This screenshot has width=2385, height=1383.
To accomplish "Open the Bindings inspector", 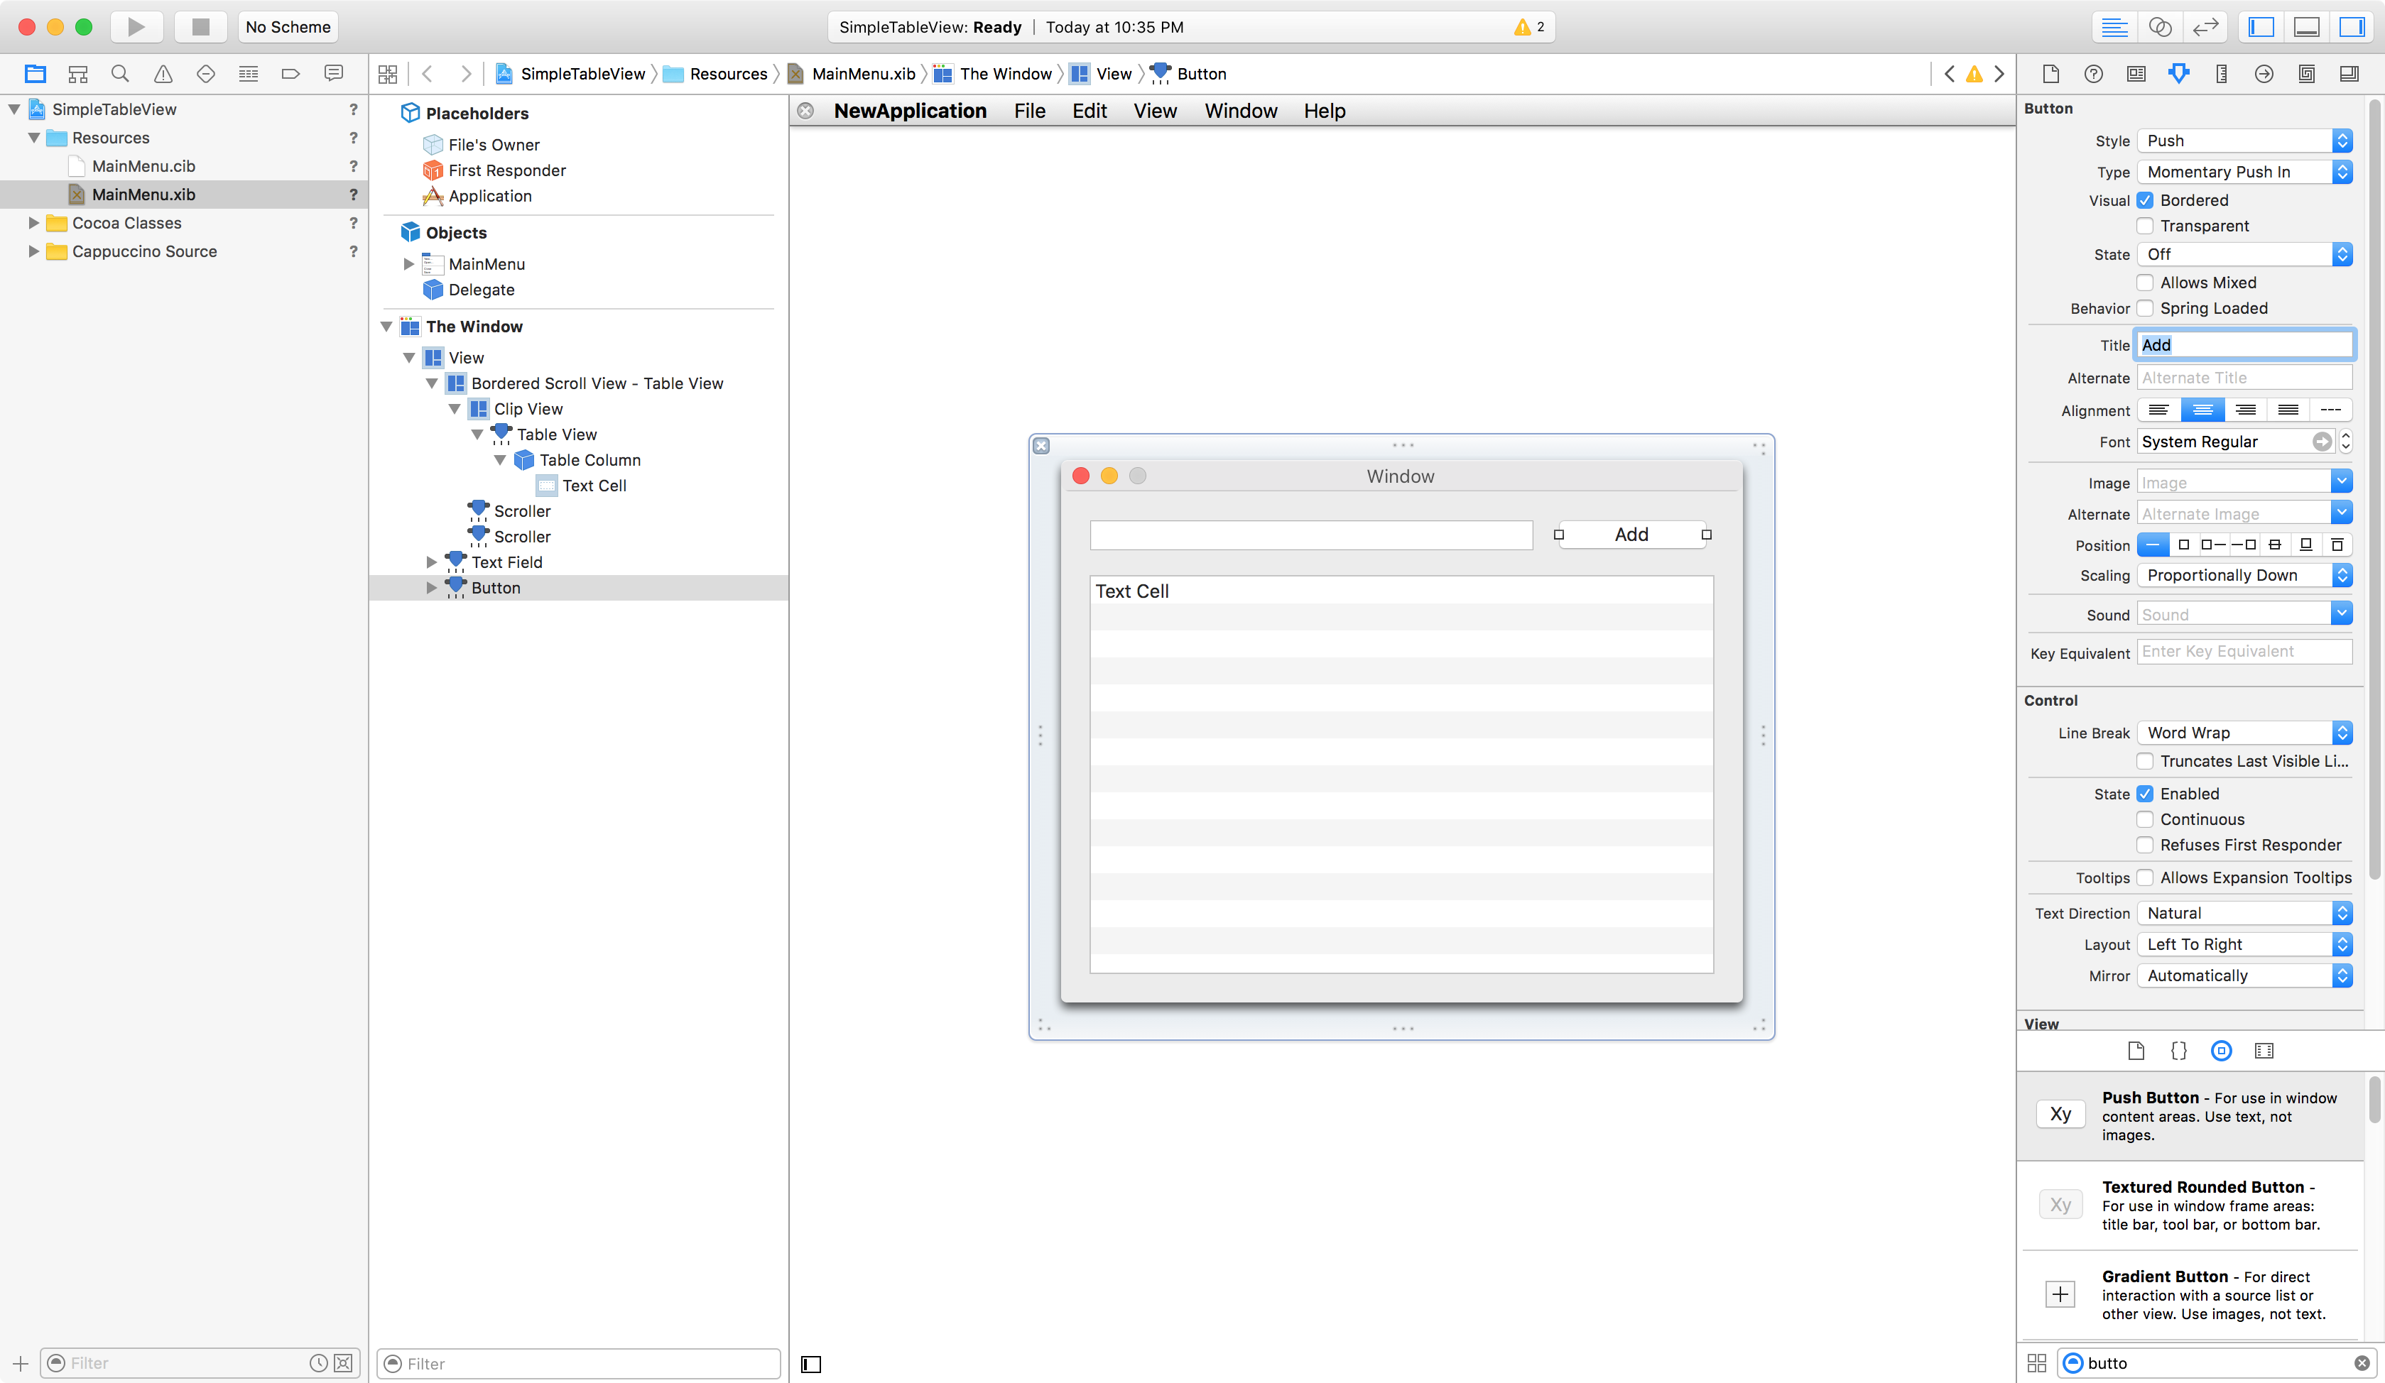I will 2306,74.
